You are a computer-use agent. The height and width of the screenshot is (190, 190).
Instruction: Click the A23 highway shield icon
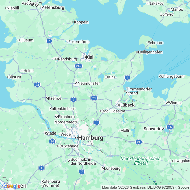(x=37, y=85)
